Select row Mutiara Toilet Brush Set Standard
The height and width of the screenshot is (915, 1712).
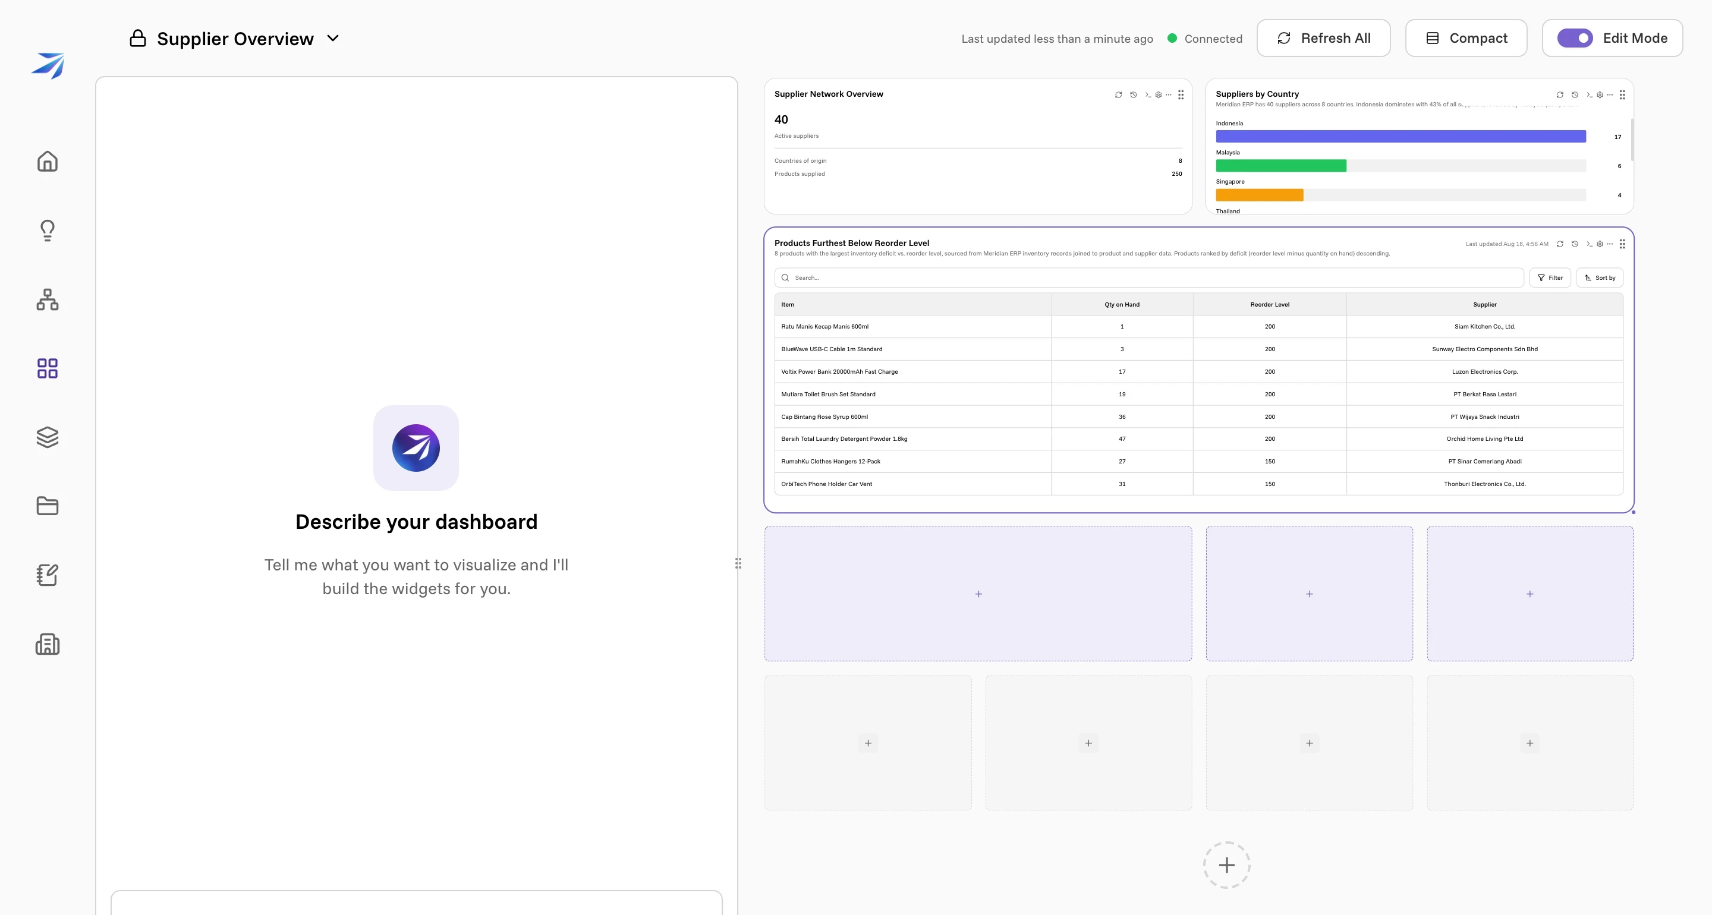1198,394
